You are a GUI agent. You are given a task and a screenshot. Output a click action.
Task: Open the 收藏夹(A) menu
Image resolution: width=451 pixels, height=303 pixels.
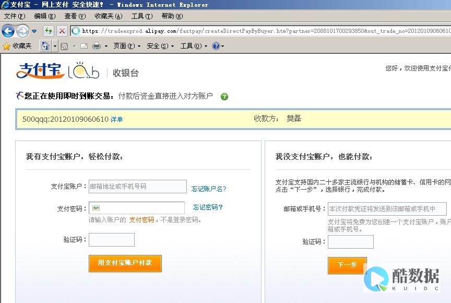click(x=109, y=16)
